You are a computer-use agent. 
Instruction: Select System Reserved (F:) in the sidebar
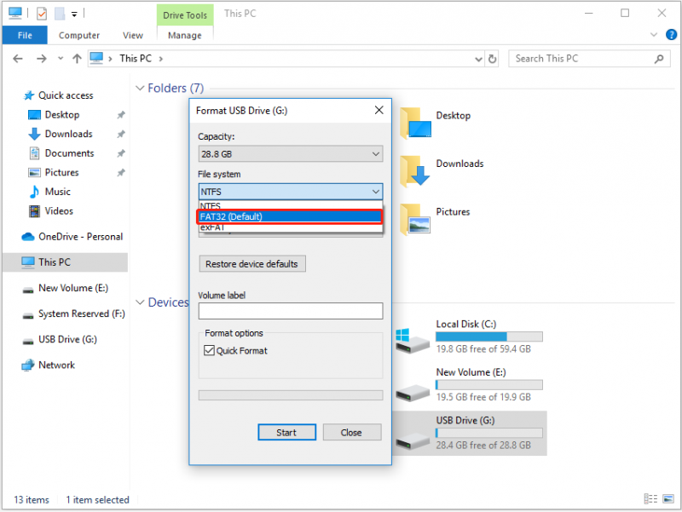(x=81, y=314)
